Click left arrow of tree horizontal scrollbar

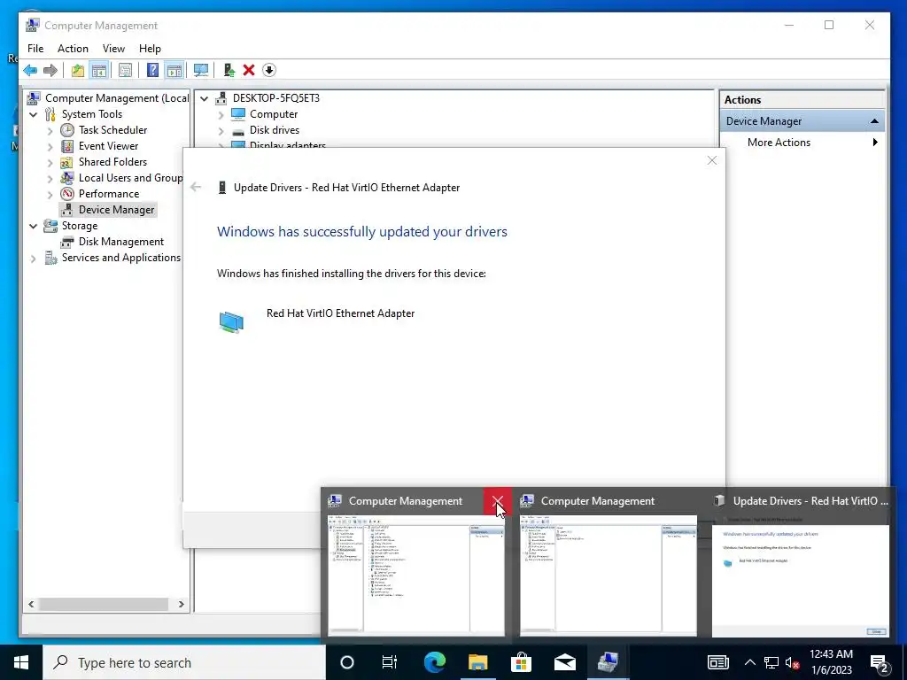31,604
